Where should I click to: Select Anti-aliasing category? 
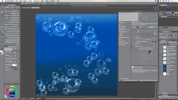click(x=122, y=26)
